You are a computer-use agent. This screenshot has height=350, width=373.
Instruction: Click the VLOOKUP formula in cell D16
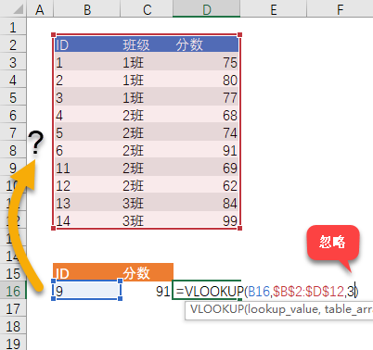[267, 291]
